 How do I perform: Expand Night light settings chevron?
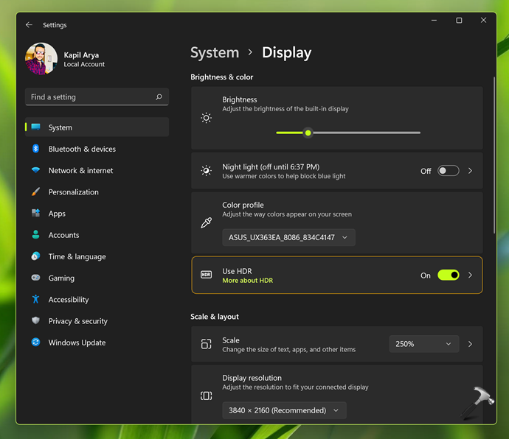(x=471, y=171)
